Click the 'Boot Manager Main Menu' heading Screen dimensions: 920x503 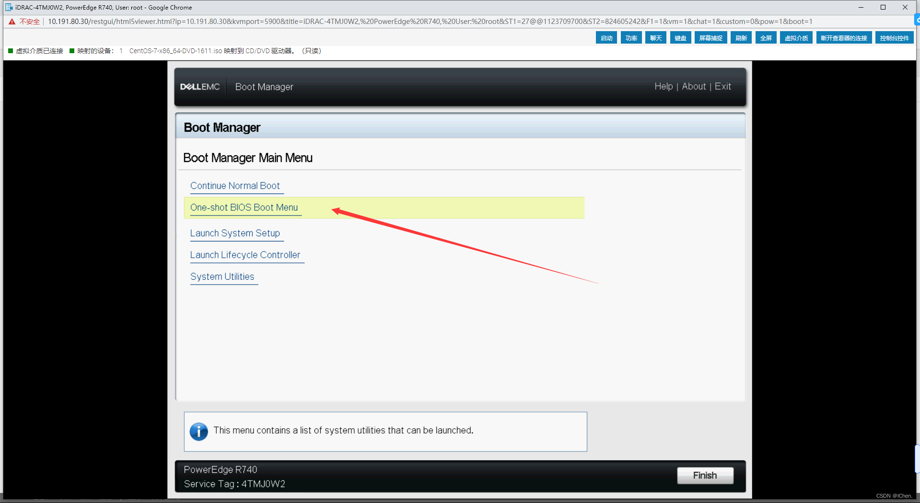pyautogui.click(x=248, y=158)
